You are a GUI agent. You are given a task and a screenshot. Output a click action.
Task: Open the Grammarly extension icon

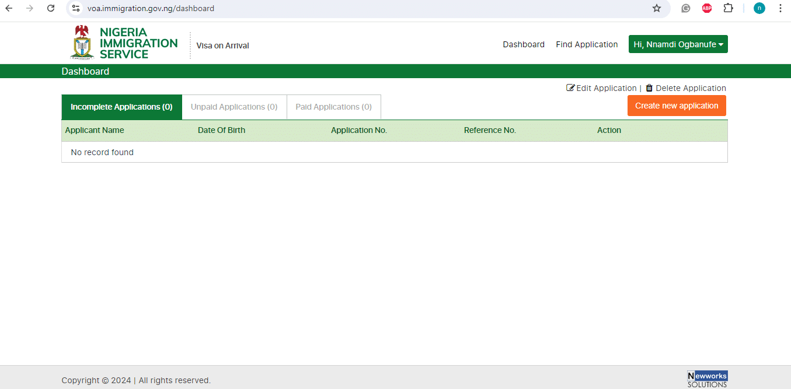[x=686, y=8]
